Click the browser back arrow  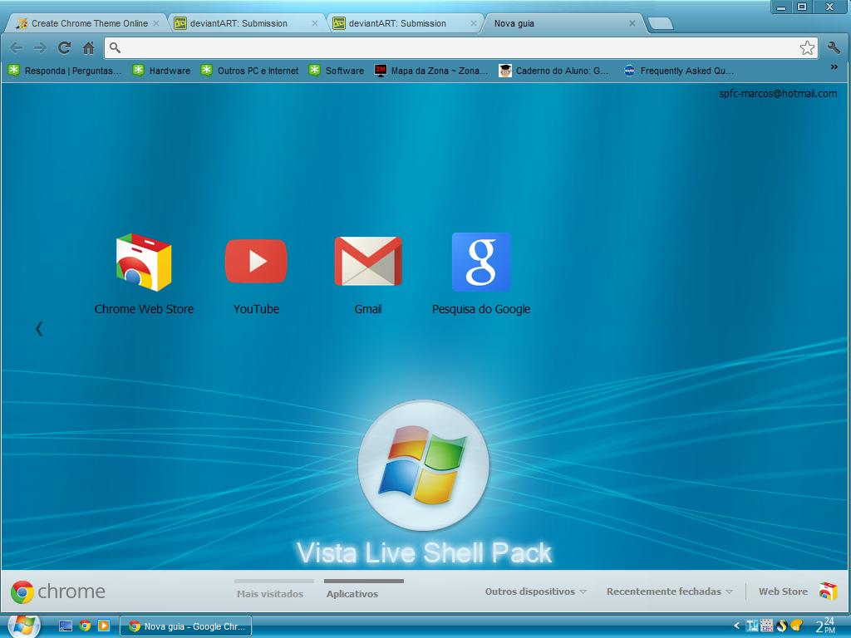click(17, 47)
